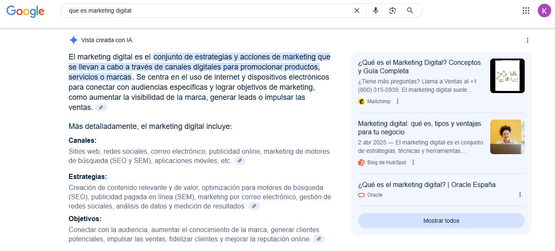555x251 pixels.
Task: Click the 'Canales:' heading
Action: pyautogui.click(x=82, y=140)
